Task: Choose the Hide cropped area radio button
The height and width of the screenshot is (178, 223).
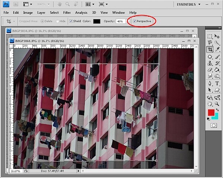Action: click(x=58, y=21)
